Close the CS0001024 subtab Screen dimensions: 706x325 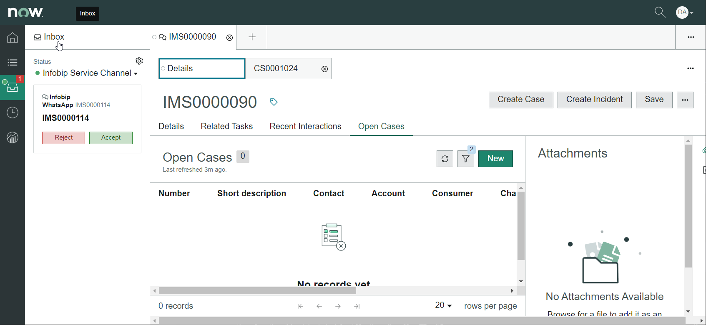coord(324,69)
